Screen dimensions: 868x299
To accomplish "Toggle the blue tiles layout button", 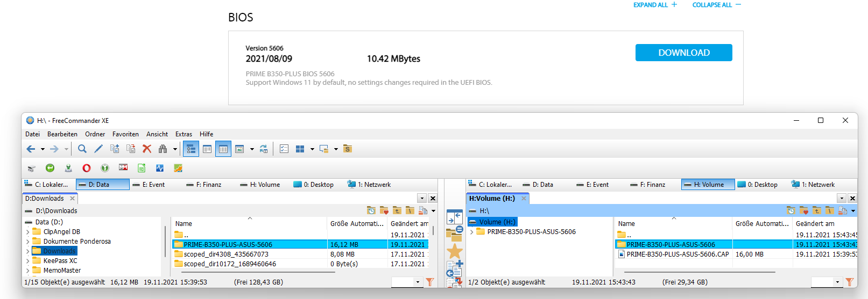I will click(300, 149).
